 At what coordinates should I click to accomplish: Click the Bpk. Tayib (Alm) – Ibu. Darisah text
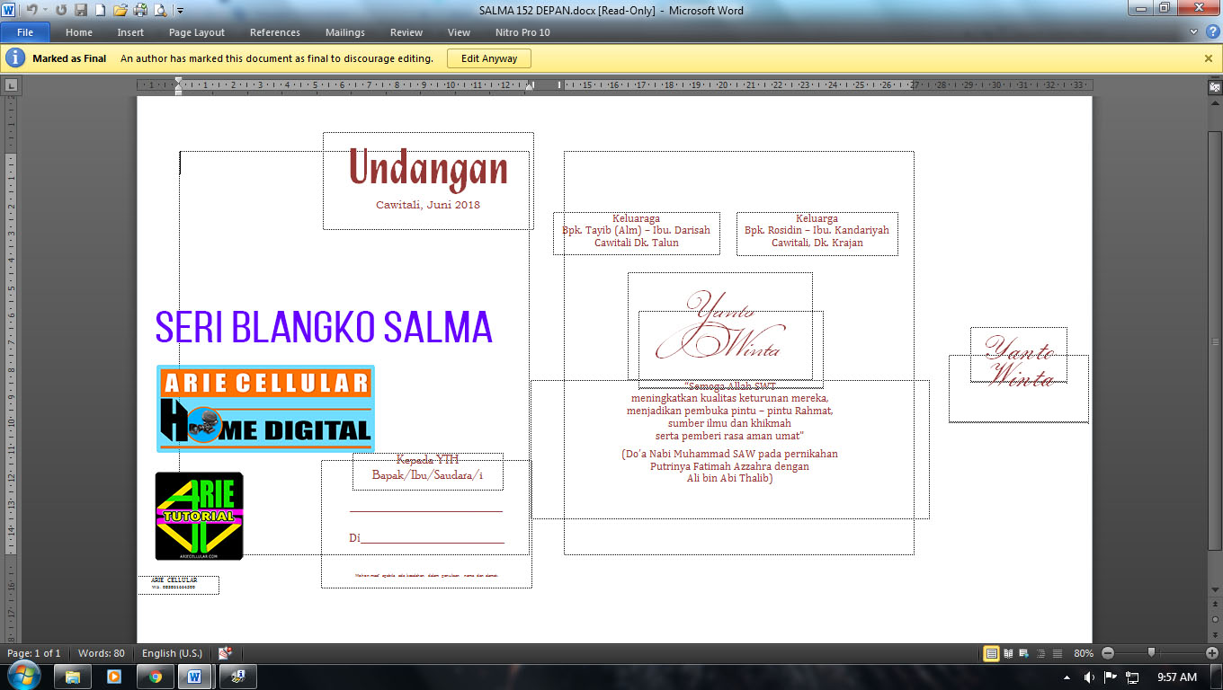click(636, 230)
